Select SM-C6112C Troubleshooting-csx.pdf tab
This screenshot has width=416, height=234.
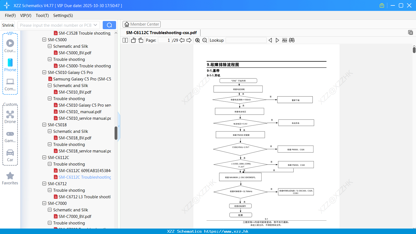coord(161,32)
